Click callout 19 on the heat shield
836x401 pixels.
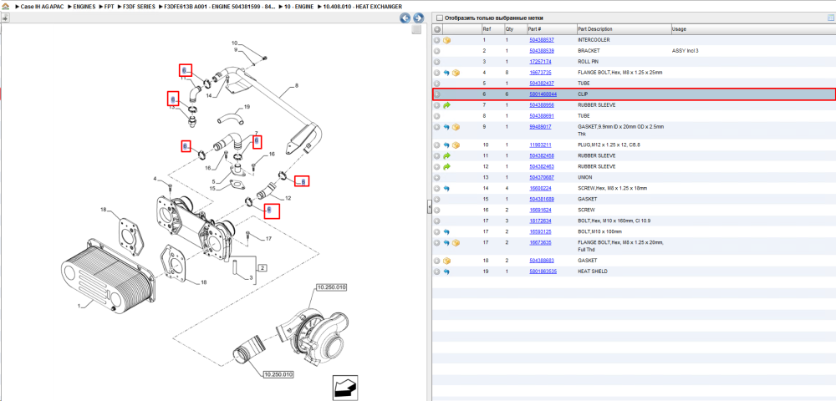(x=247, y=107)
